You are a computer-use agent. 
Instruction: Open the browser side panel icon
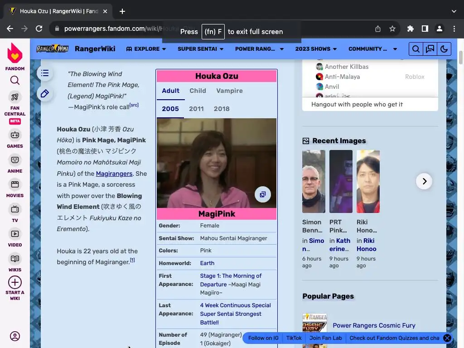point(425,29)
